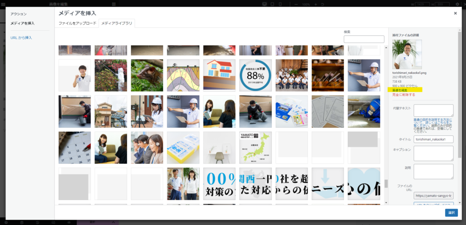Switch to tablet responsive view icon

click(x=273, y=4)
